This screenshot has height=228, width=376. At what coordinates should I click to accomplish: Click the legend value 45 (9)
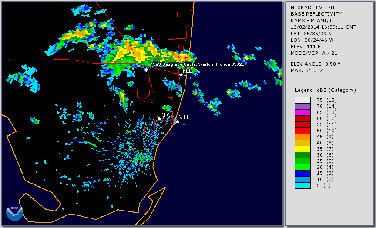[326, 137]
